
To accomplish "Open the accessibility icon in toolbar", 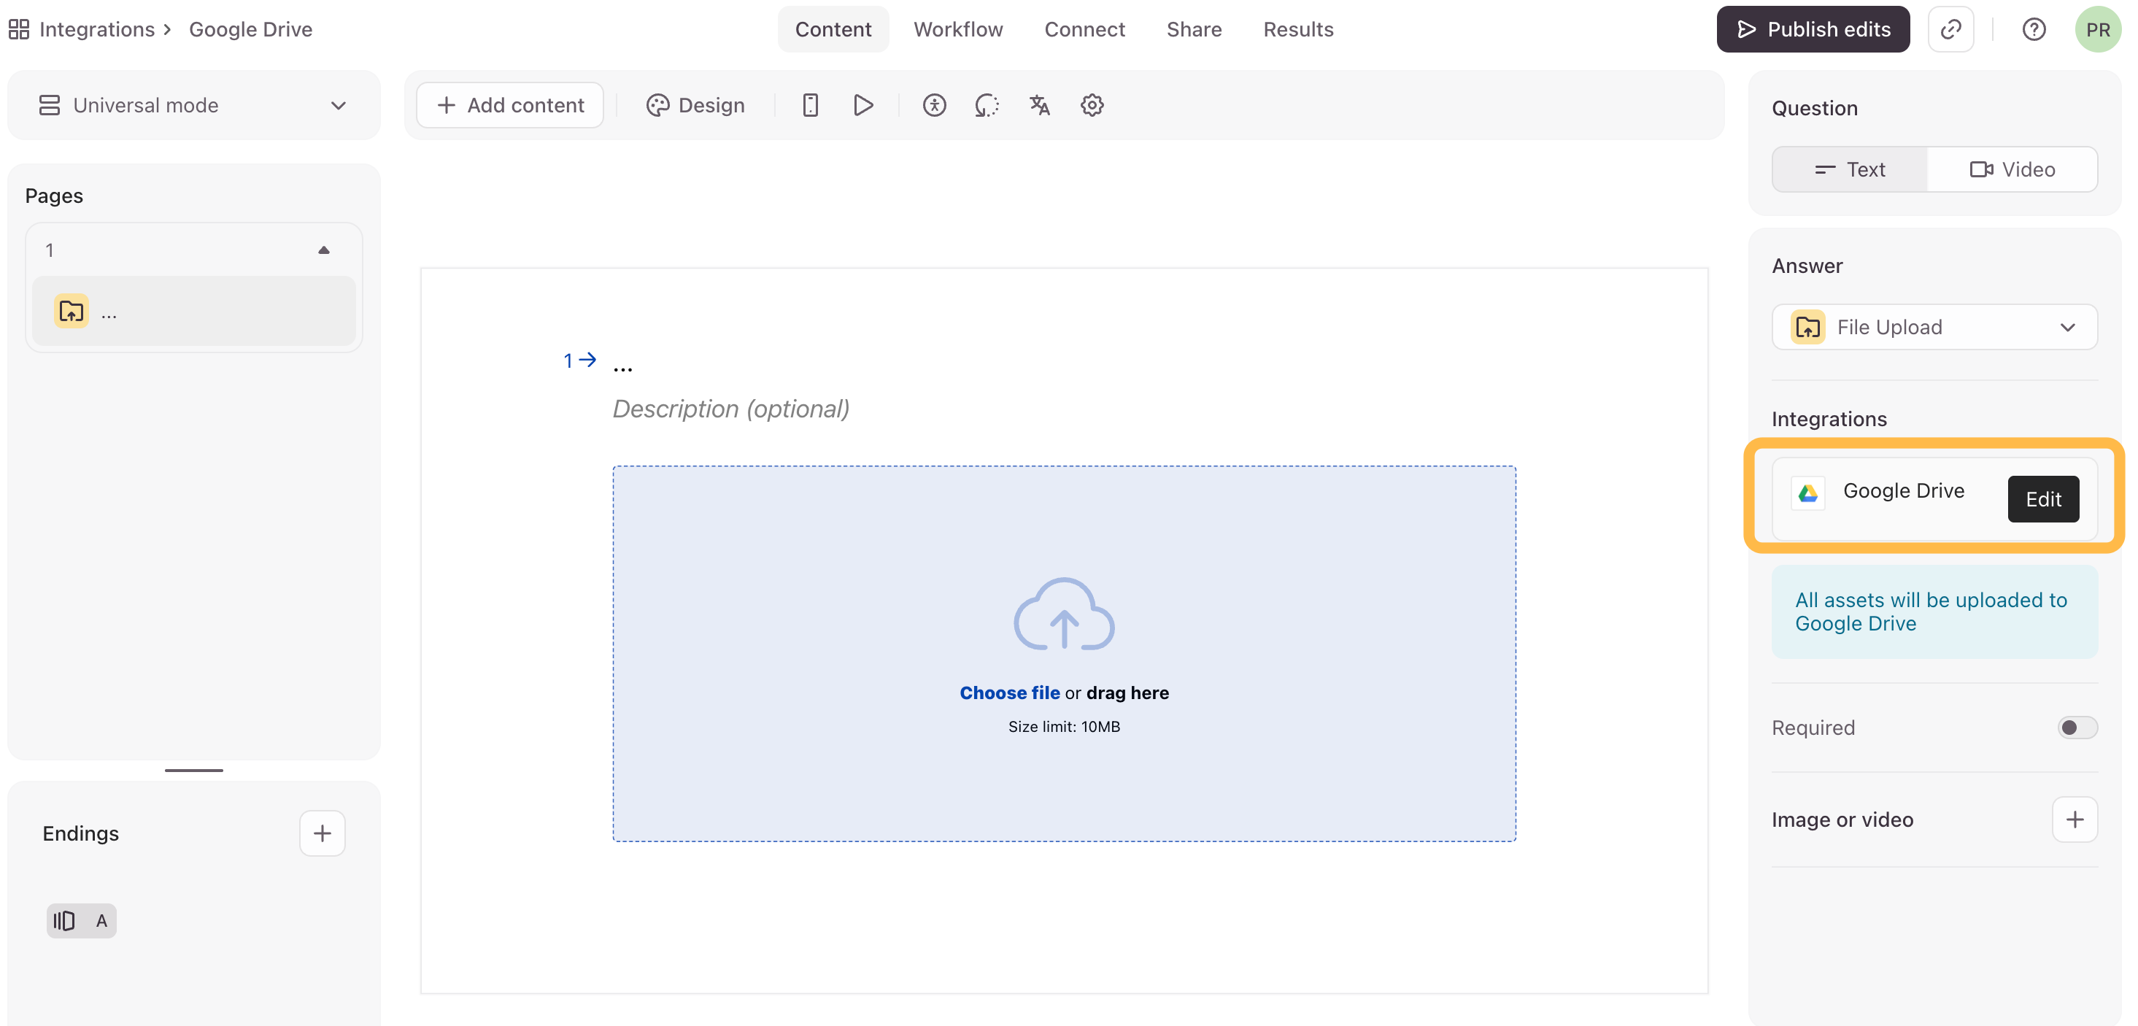I will point(934,105).
